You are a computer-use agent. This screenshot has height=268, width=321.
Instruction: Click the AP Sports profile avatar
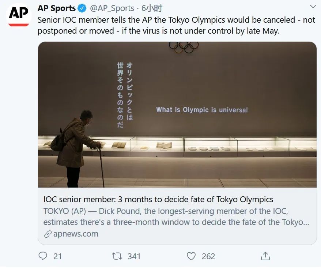(x=19, y=15)
